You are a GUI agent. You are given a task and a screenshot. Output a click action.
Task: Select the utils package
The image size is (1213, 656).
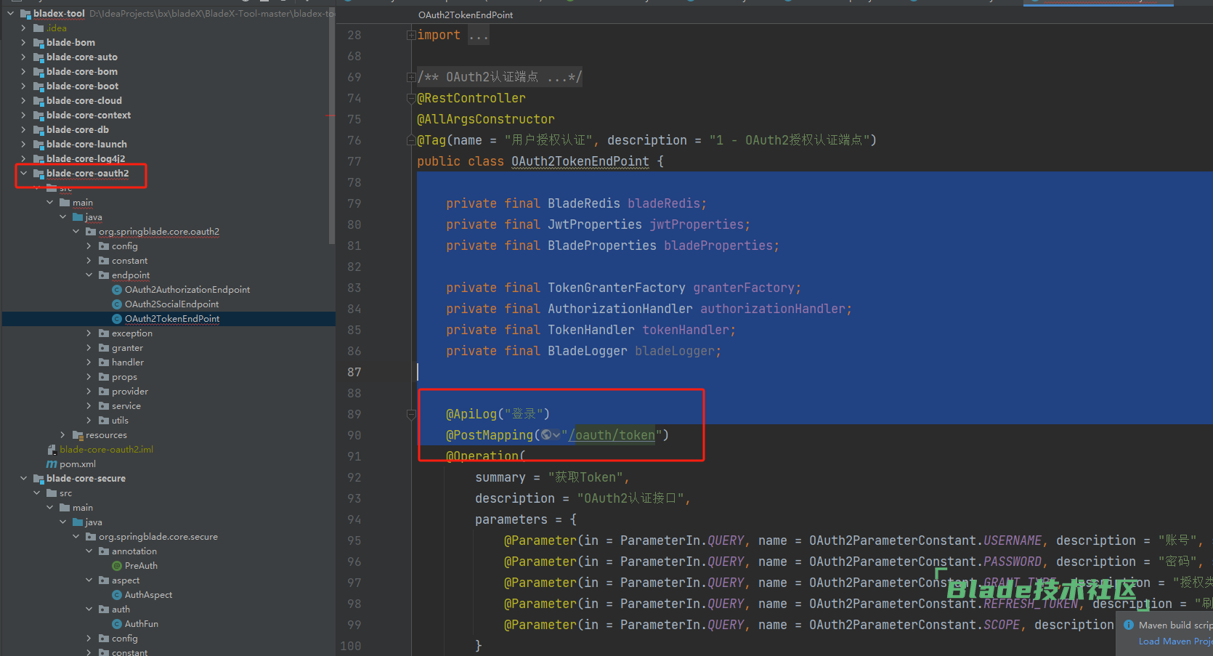(x=120, y=421)
